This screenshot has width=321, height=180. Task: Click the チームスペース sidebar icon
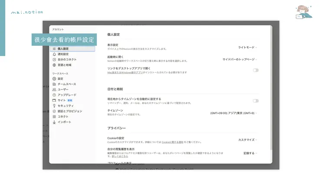[54, 84]
